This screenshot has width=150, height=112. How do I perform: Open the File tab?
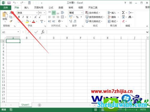5,7
